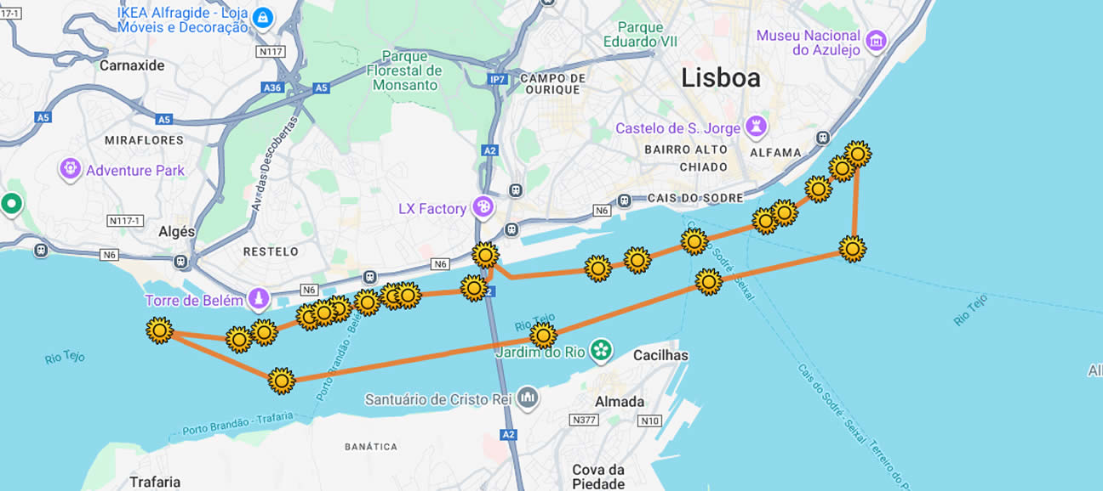Click the train station icon west of Algés
Screen dimensions: 1103x491
click(41, 250)
